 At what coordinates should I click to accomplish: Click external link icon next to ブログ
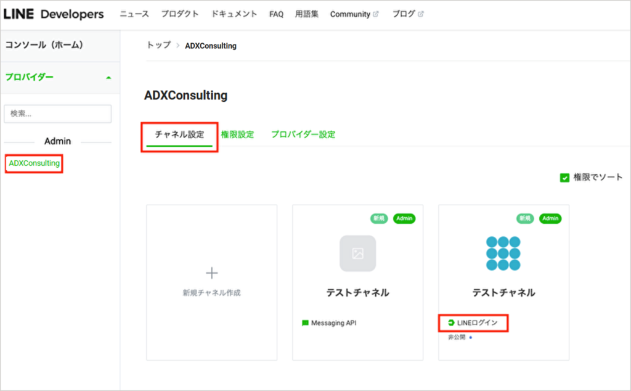click(421, 14)
